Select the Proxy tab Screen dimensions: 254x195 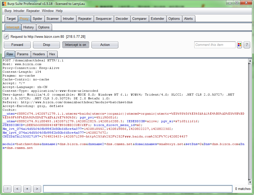pyautogui.click(x=24, y=19)
